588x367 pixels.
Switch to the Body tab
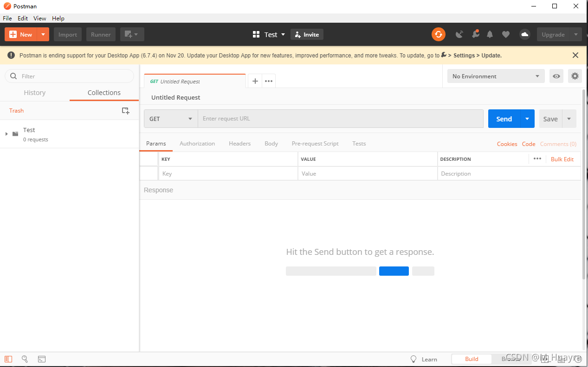[271, 144]
